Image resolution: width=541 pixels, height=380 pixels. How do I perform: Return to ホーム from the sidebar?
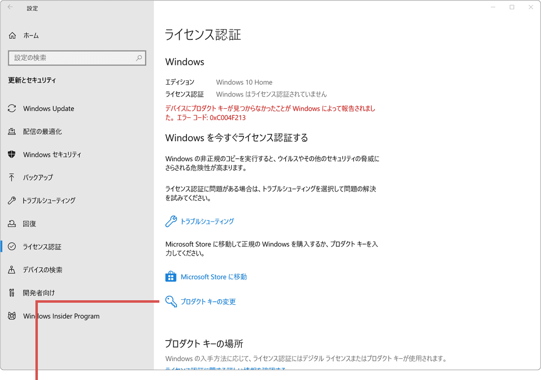[x=30, y=35]
